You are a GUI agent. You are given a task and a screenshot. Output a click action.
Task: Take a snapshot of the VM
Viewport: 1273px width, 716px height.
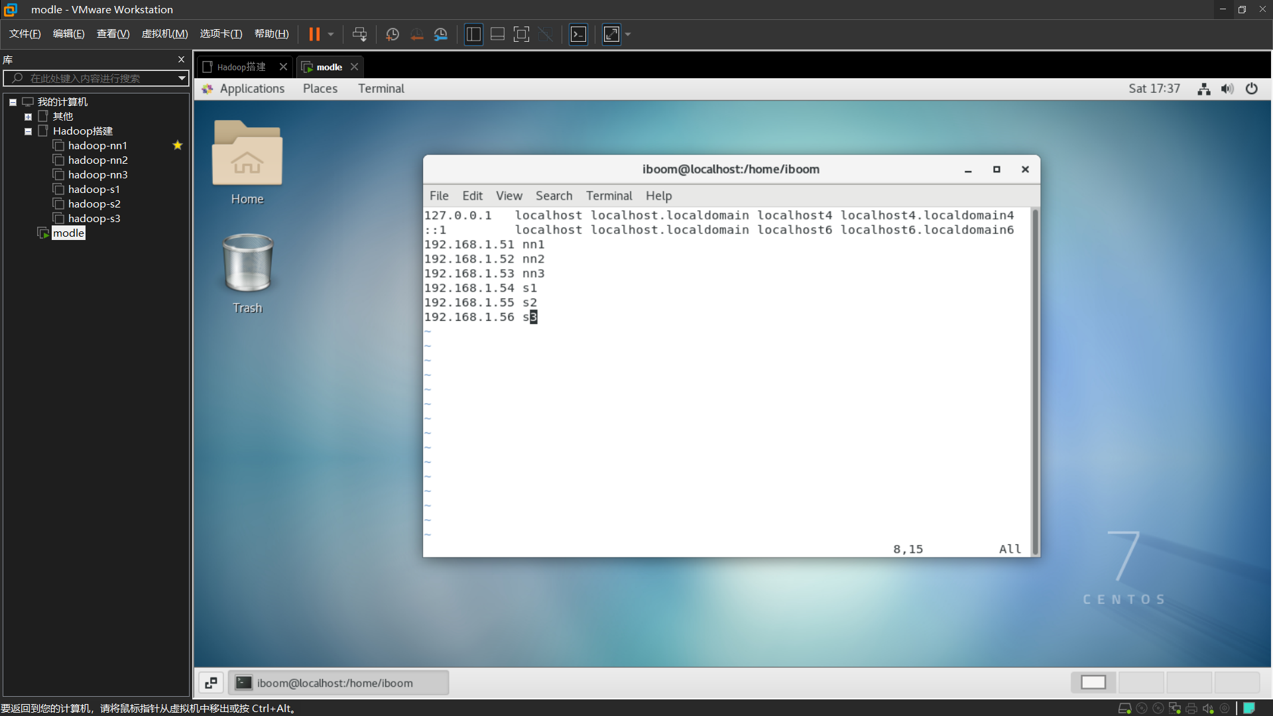click(x=393, y=34)
